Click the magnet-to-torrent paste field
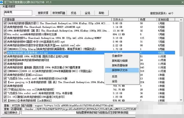This screenshot has width=184, height=118. (79, 113)
